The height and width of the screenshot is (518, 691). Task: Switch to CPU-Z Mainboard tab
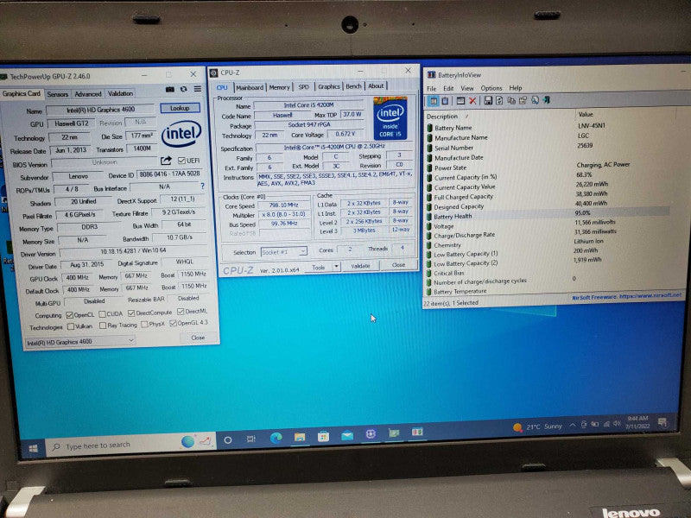pyautogui.click(x=250, y=88)
